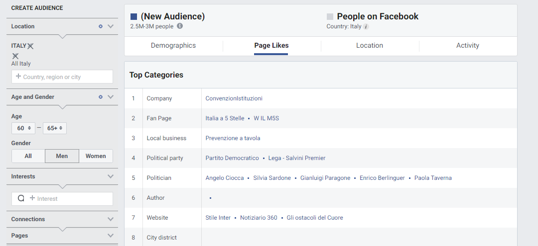The height and width of the screenshot is (246, 538).
Task: Switch to the Demographics tab
Action: [173, 46]
